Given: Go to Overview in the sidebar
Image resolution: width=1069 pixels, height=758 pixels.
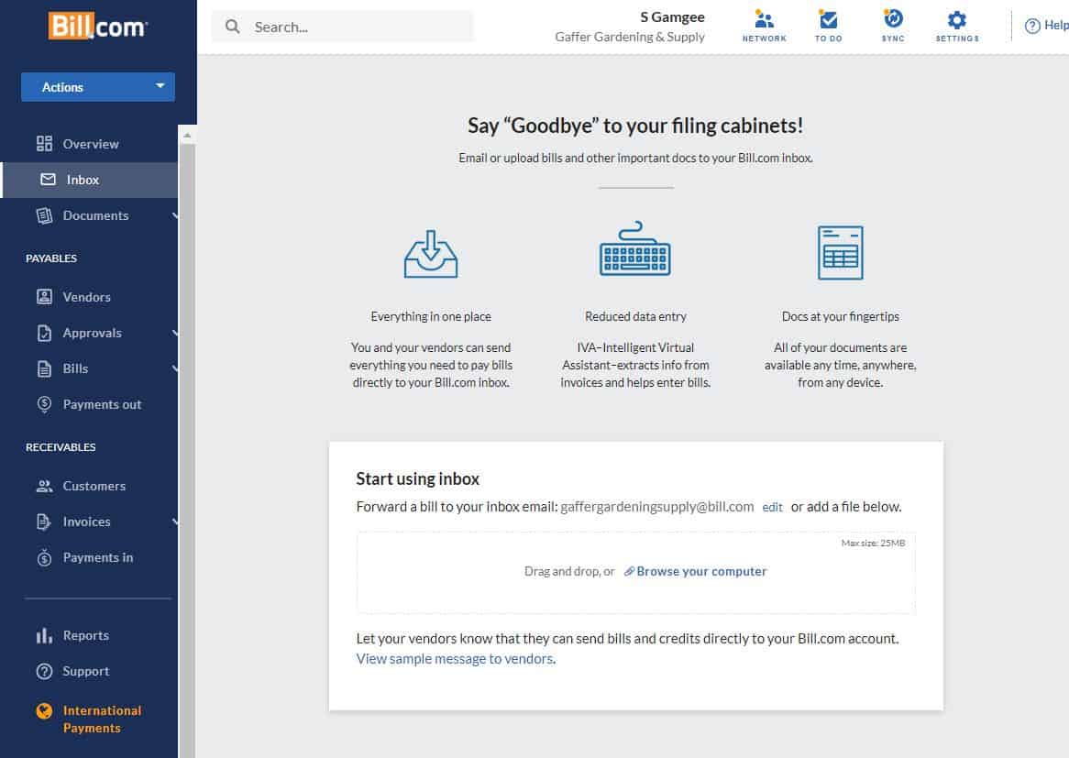Looking at the screenshot, I should pyautogui.click(x=91, y=144).
